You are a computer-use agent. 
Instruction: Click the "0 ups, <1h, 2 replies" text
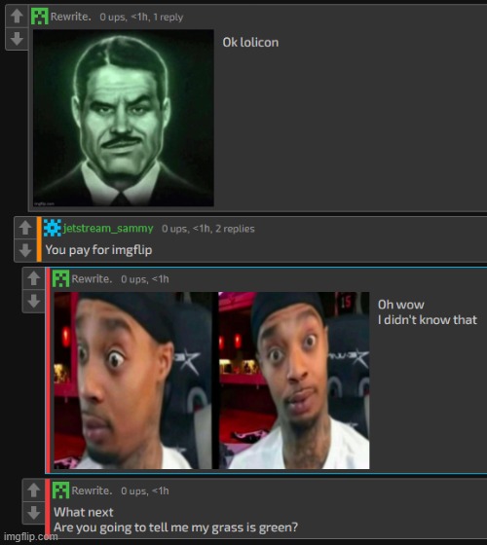208,229
